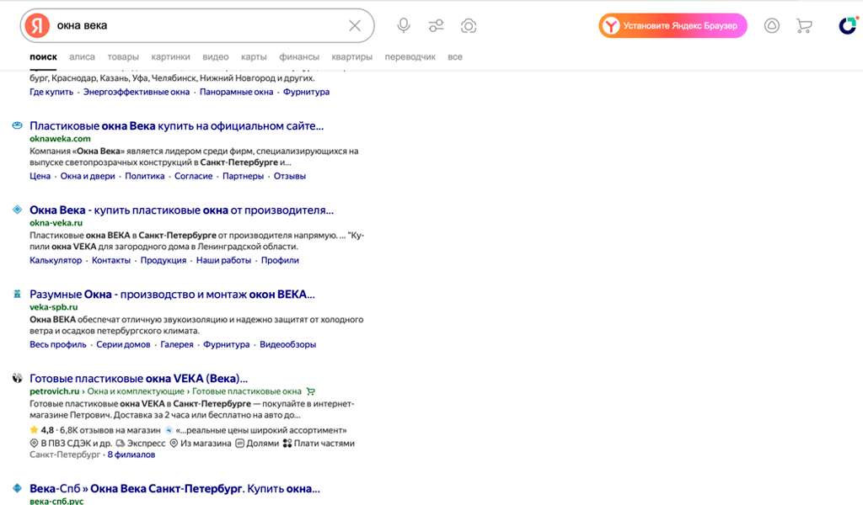Open Весь профиль sitelink
The height and width of the screenshot is (505, 863).
58,344
